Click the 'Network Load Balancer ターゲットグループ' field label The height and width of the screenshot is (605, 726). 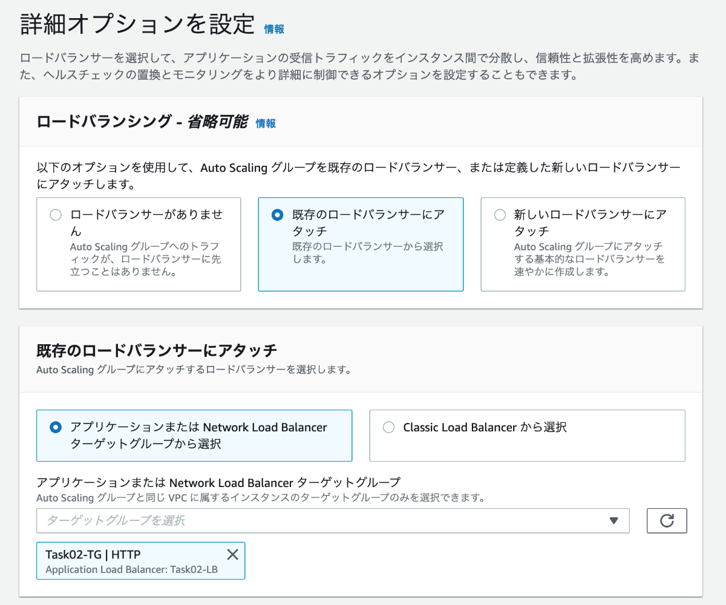pos(218,483)
